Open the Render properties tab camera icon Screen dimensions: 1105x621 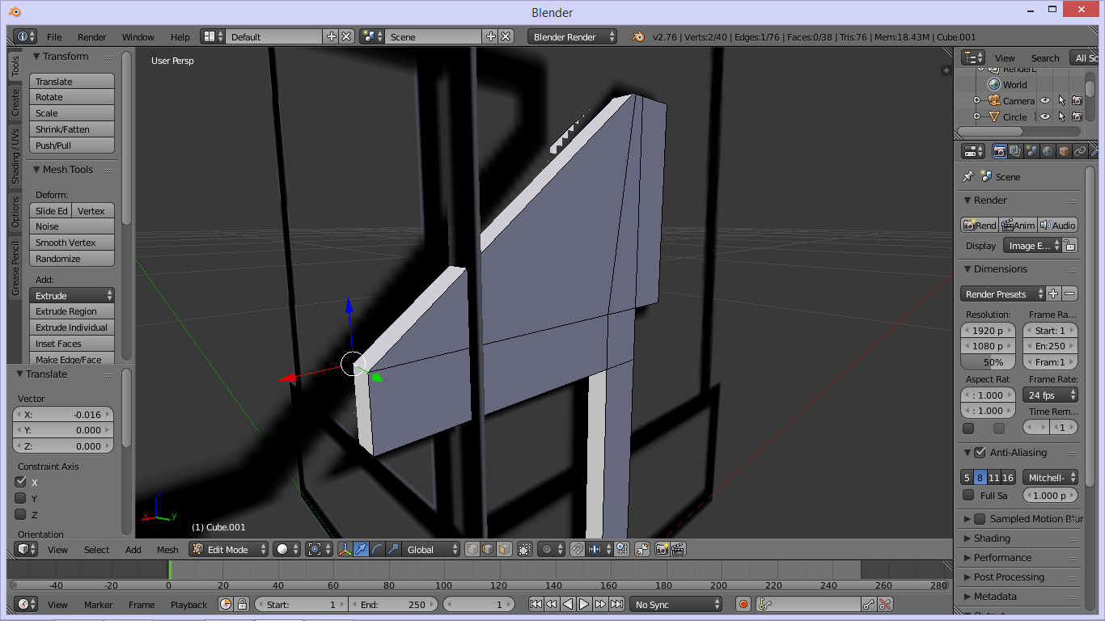point(1000,151)
